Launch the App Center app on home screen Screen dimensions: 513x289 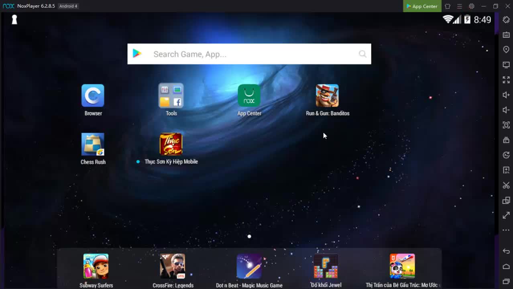tap(249, 96)
